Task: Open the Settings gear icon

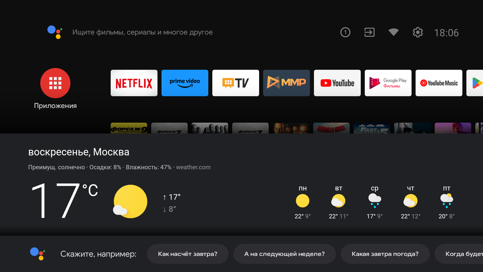Action: click(x=418, y=32)
